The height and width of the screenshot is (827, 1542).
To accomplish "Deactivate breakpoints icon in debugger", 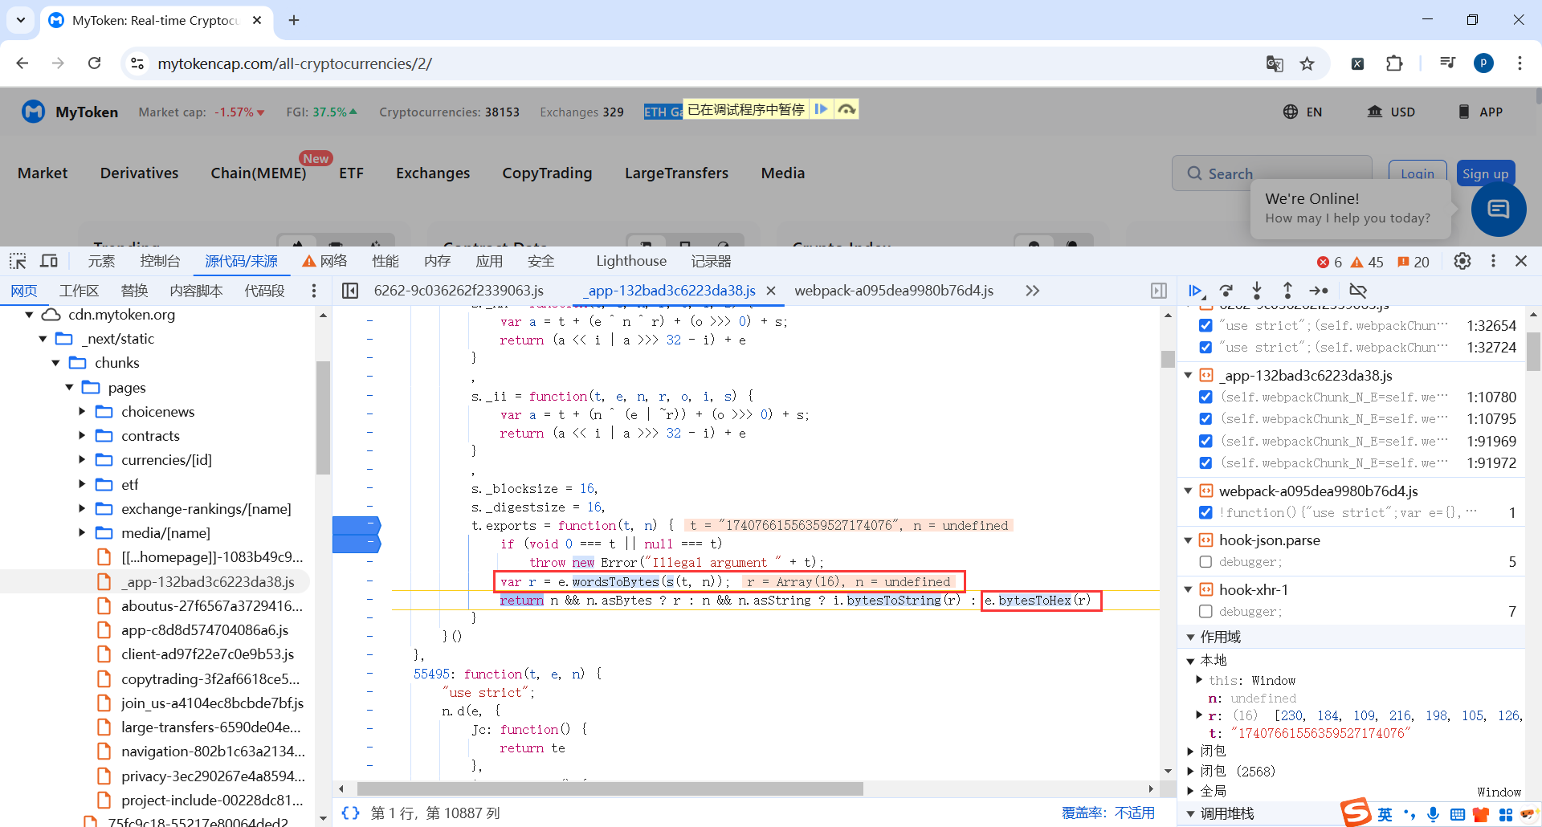I will (x=1358, y=291).
